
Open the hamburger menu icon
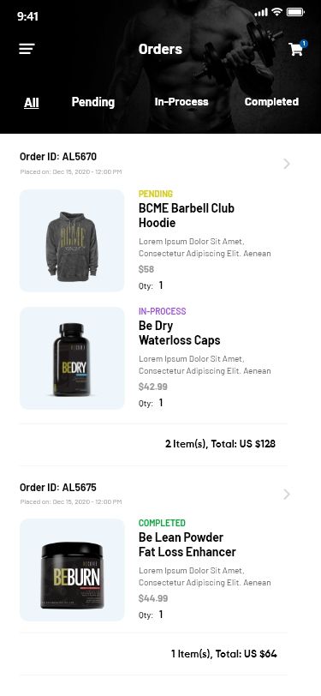(27, 49)
